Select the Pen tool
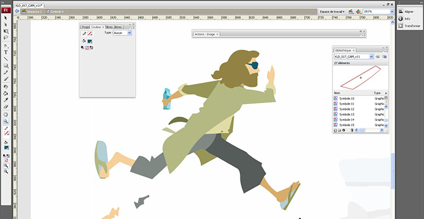Screen dimensions: 424x219 click(x=6, y=46)
